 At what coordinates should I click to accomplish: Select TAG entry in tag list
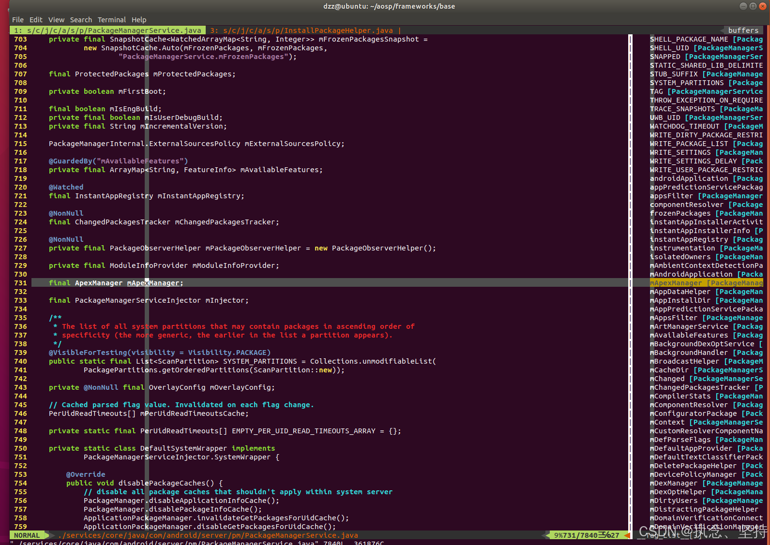(706, 91)
